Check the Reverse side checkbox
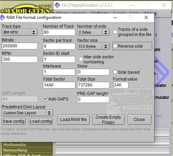Image resolution: width=173 pixels, height=156 pixels. coord(115,46)
